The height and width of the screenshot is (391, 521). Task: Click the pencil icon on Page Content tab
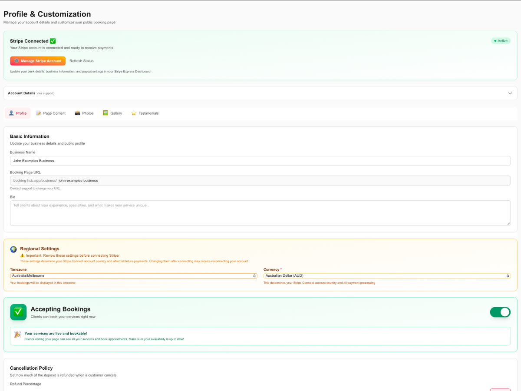click(38, 113)
